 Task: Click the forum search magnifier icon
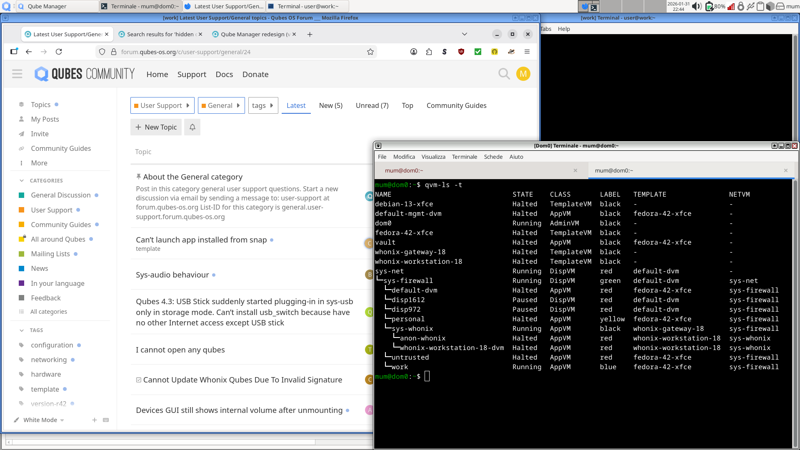point(504,74)
